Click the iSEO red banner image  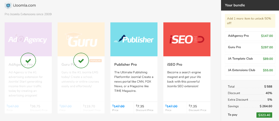187,39
